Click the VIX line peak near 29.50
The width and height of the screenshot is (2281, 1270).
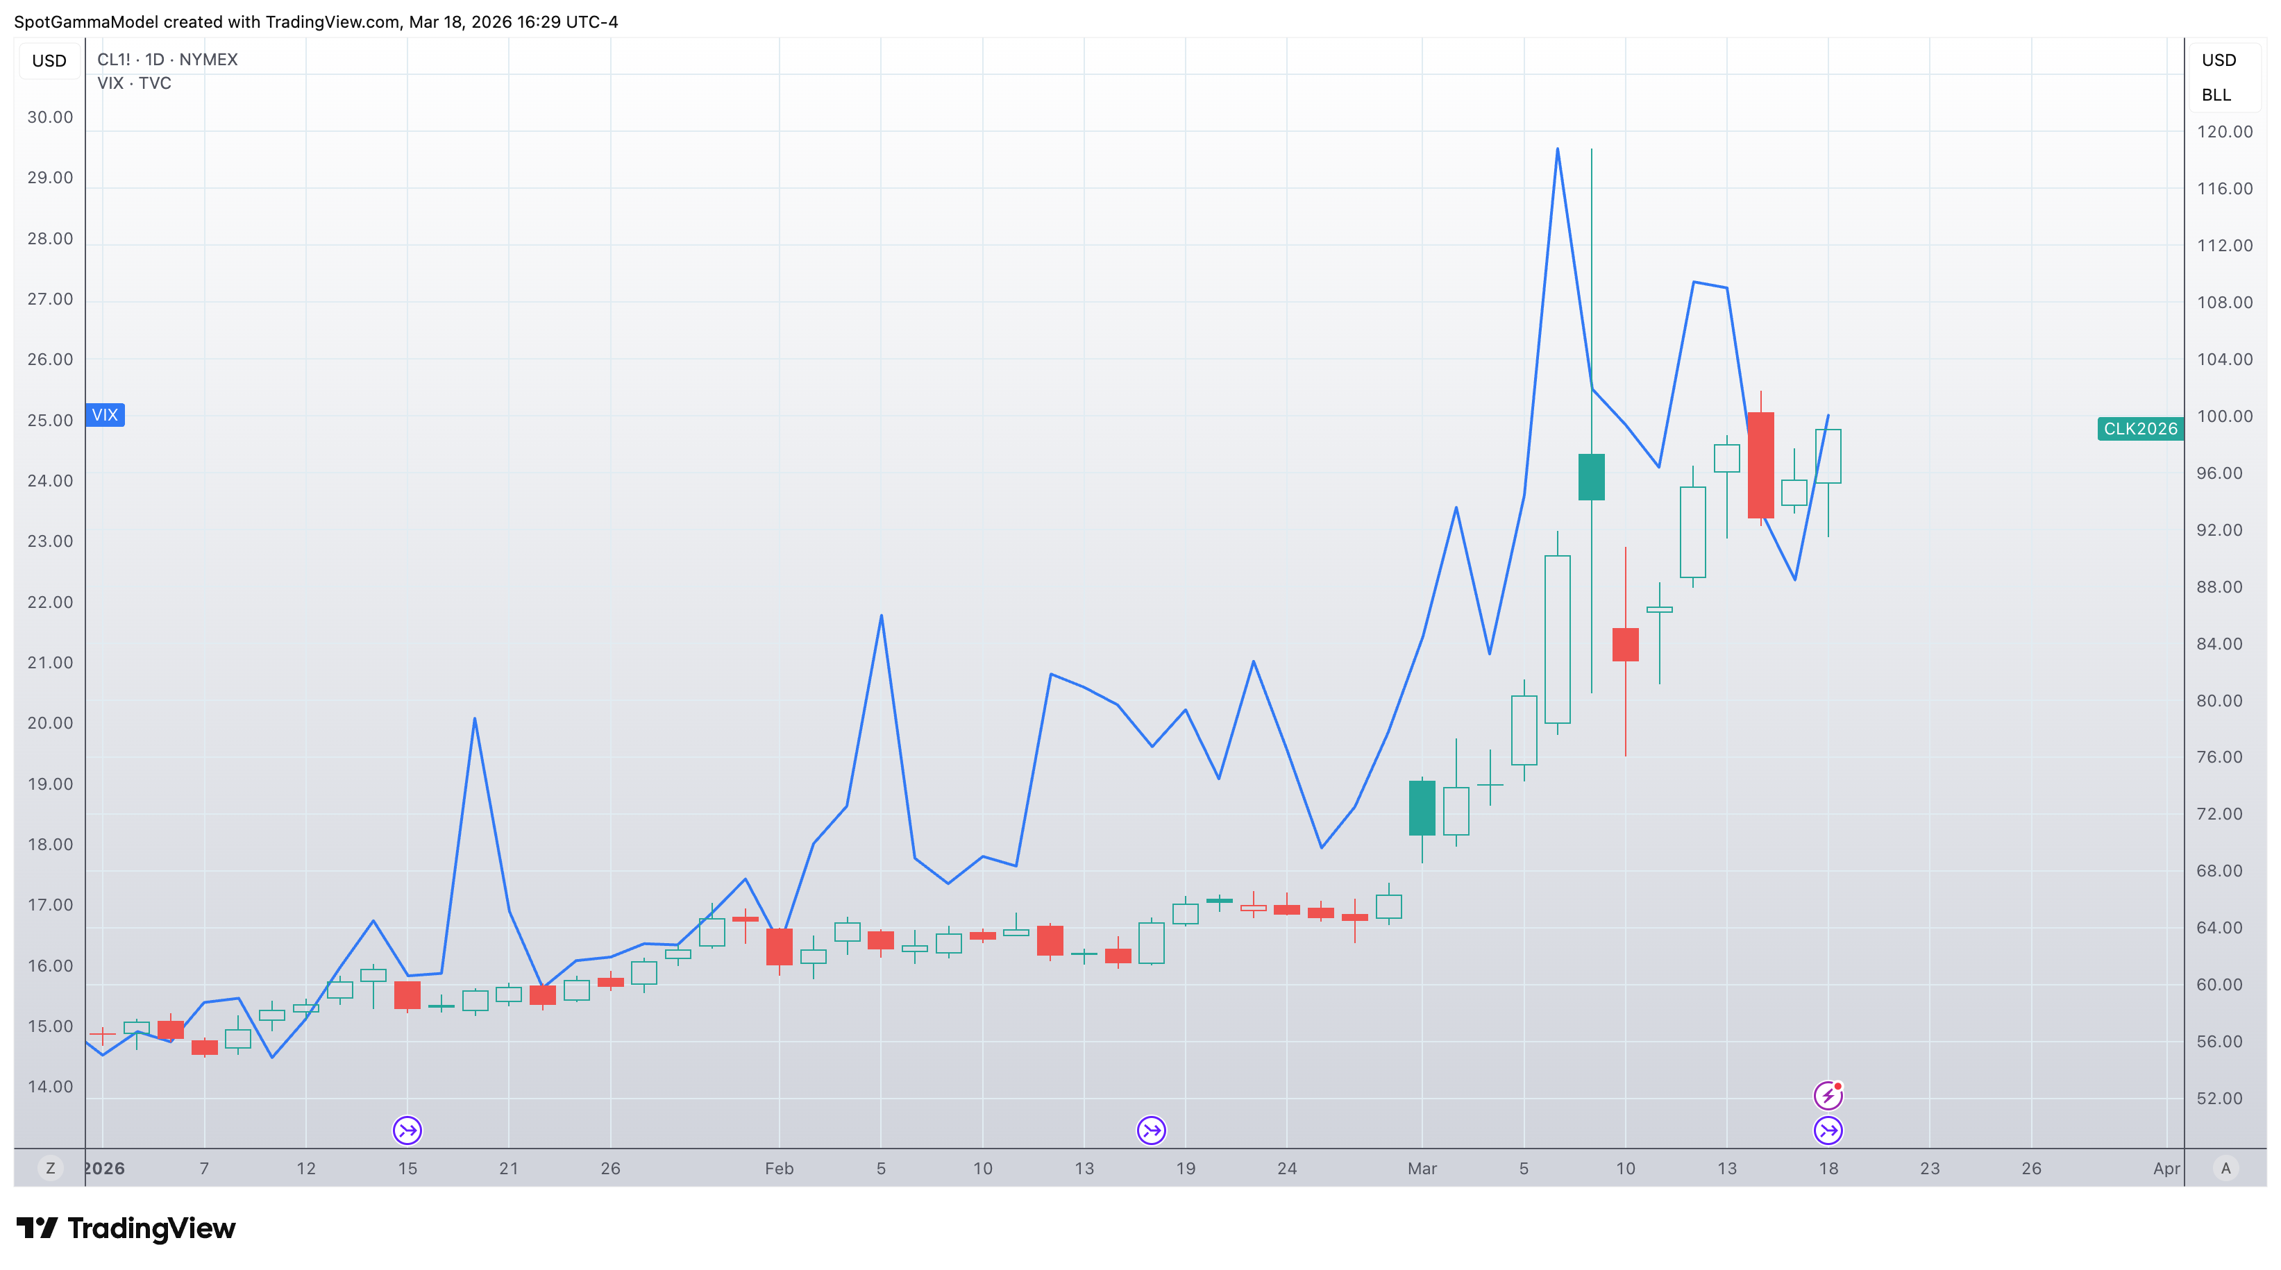tap(1557, 150)
